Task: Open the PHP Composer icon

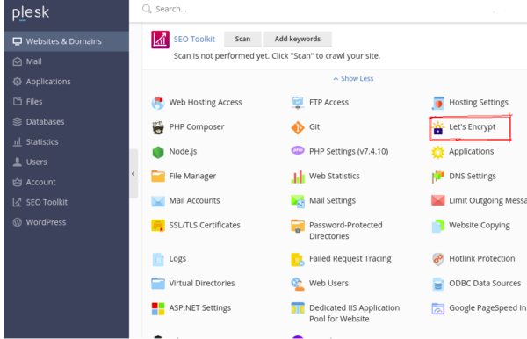Action: [157, 127]
